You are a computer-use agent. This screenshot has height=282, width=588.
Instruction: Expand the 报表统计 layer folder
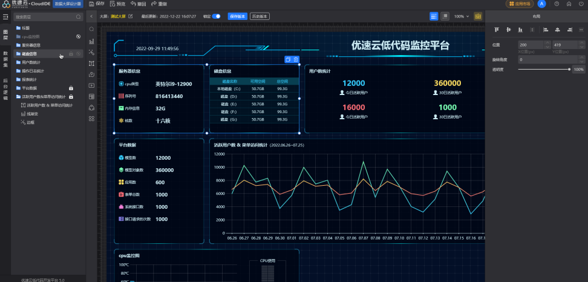(18, 79)
